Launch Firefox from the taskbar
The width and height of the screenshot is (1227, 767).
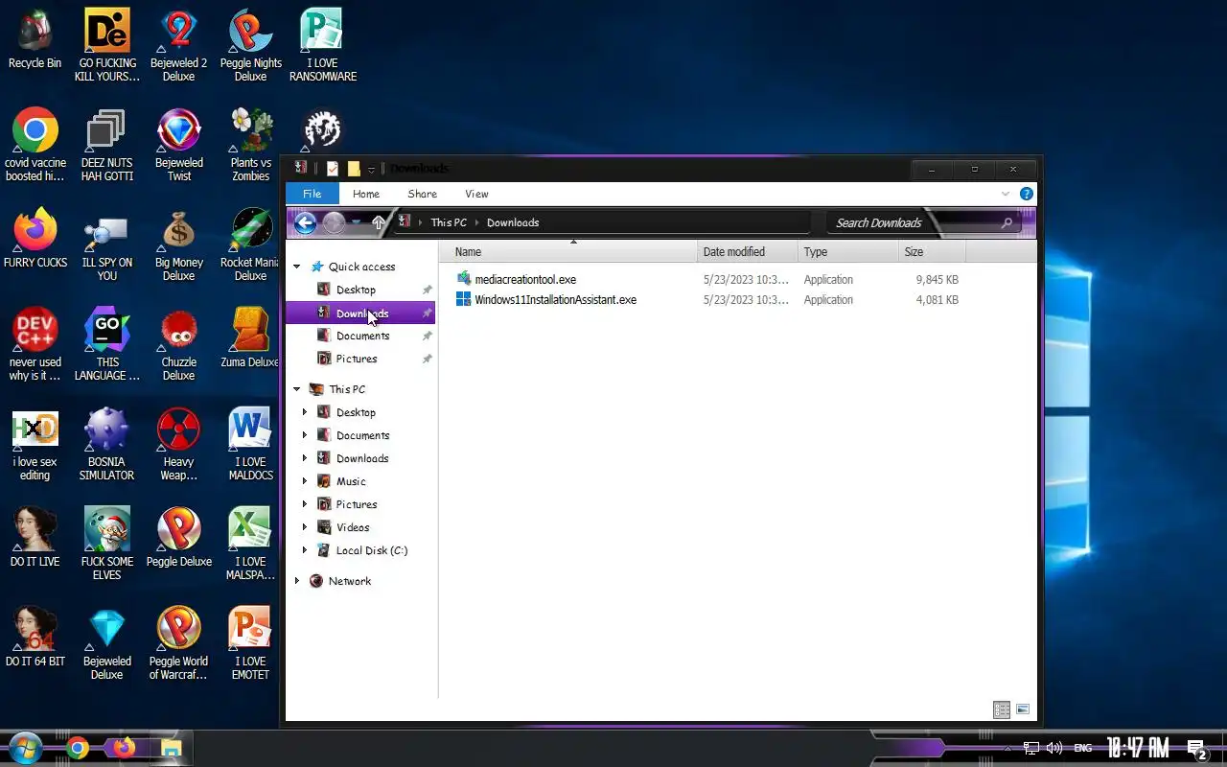pos(124,748)
